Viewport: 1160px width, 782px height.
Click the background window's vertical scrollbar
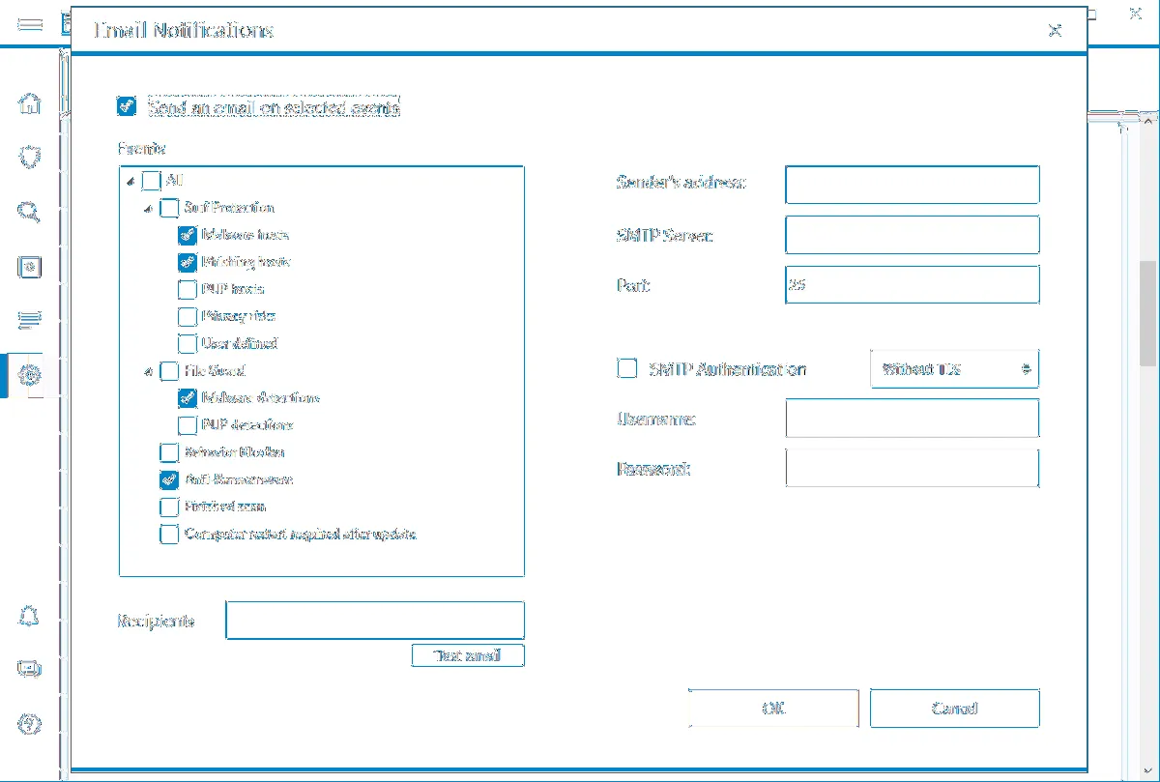[x=1148, y=313]
